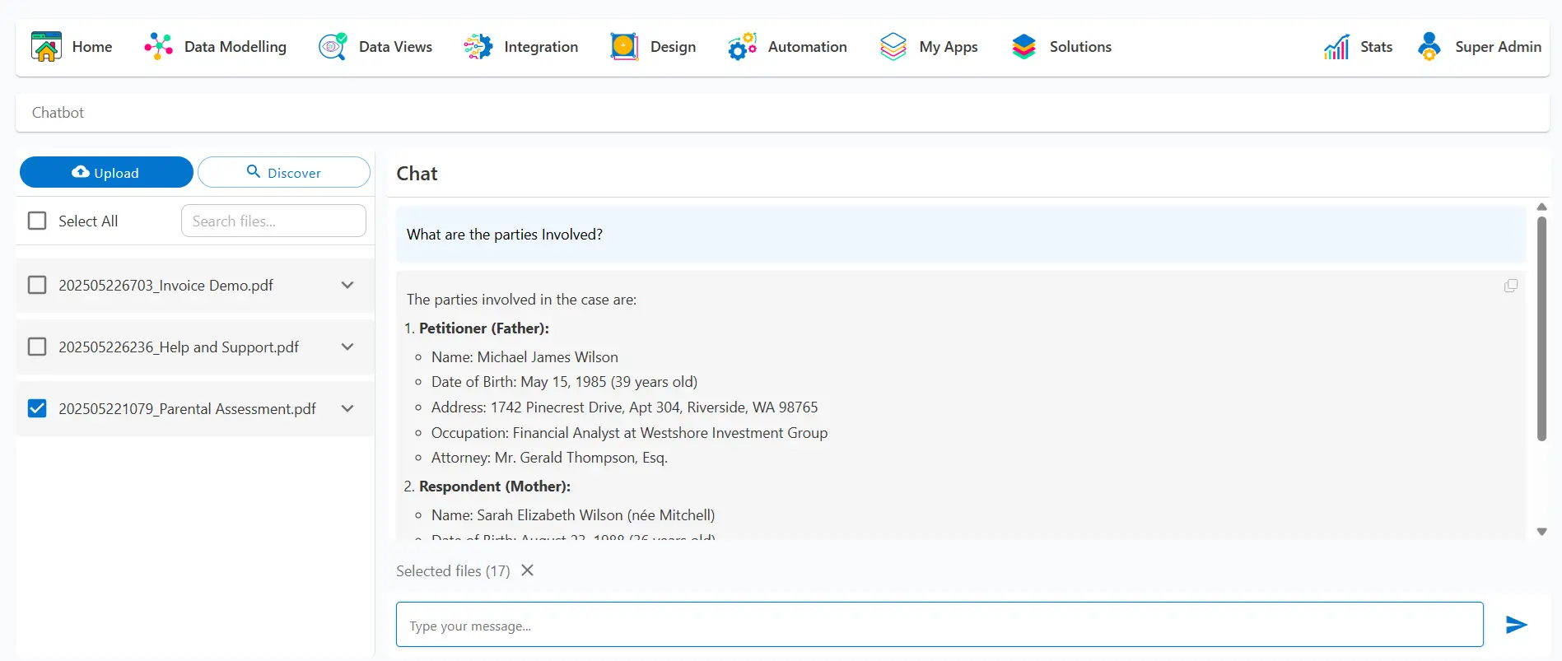
Task: Click the question 'What are the parties Involved?'
Action: coord(505,235)
